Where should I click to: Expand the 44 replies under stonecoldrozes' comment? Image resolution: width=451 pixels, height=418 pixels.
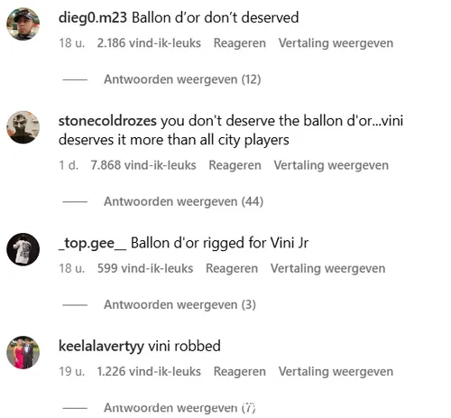click(183, 201)
